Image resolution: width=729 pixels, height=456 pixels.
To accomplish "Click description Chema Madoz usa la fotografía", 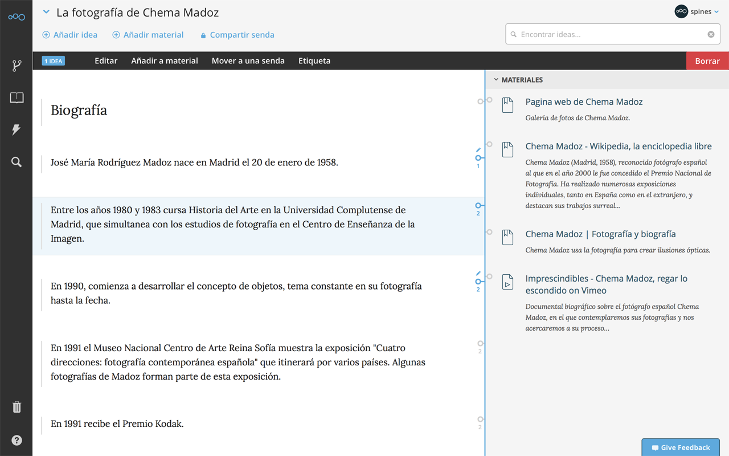I will [x=618, y=250].
